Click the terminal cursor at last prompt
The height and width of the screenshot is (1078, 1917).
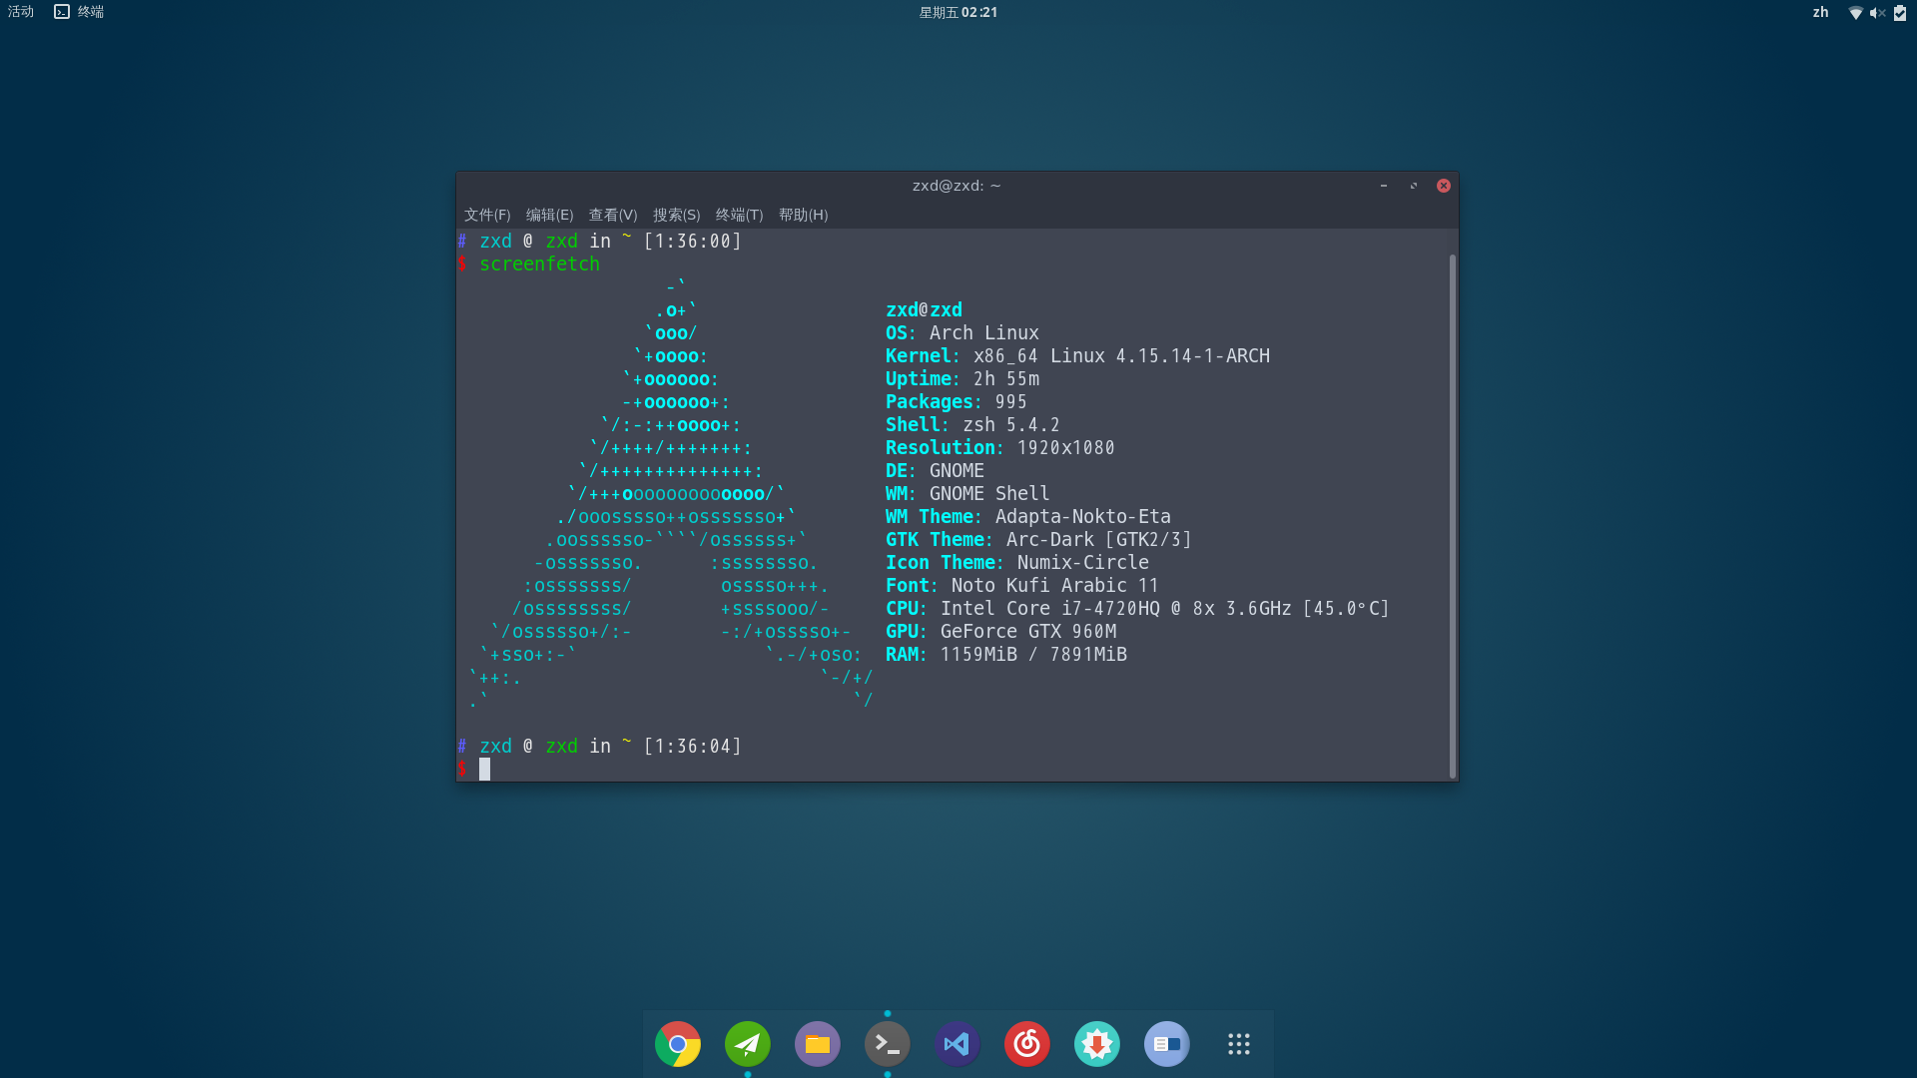[484, 769]
